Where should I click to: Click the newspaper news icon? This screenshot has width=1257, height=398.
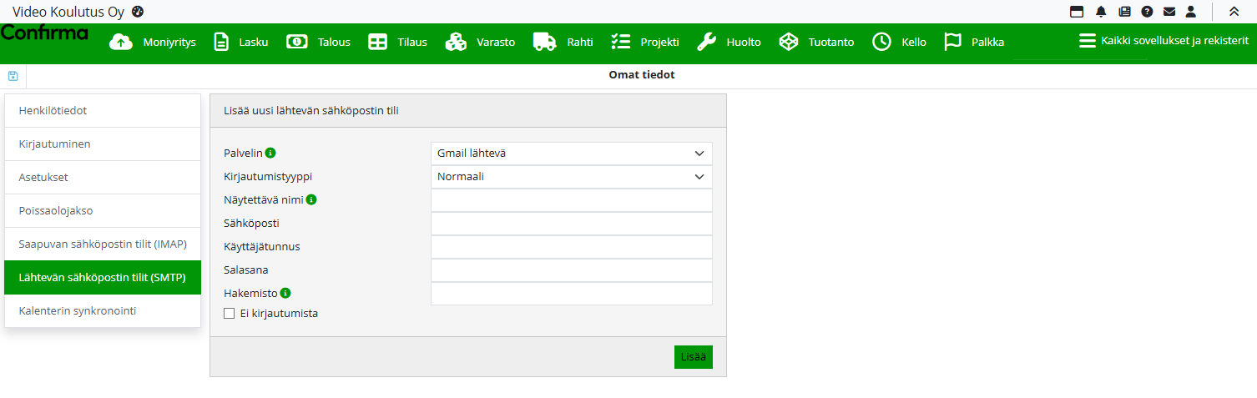point(1124,12)
